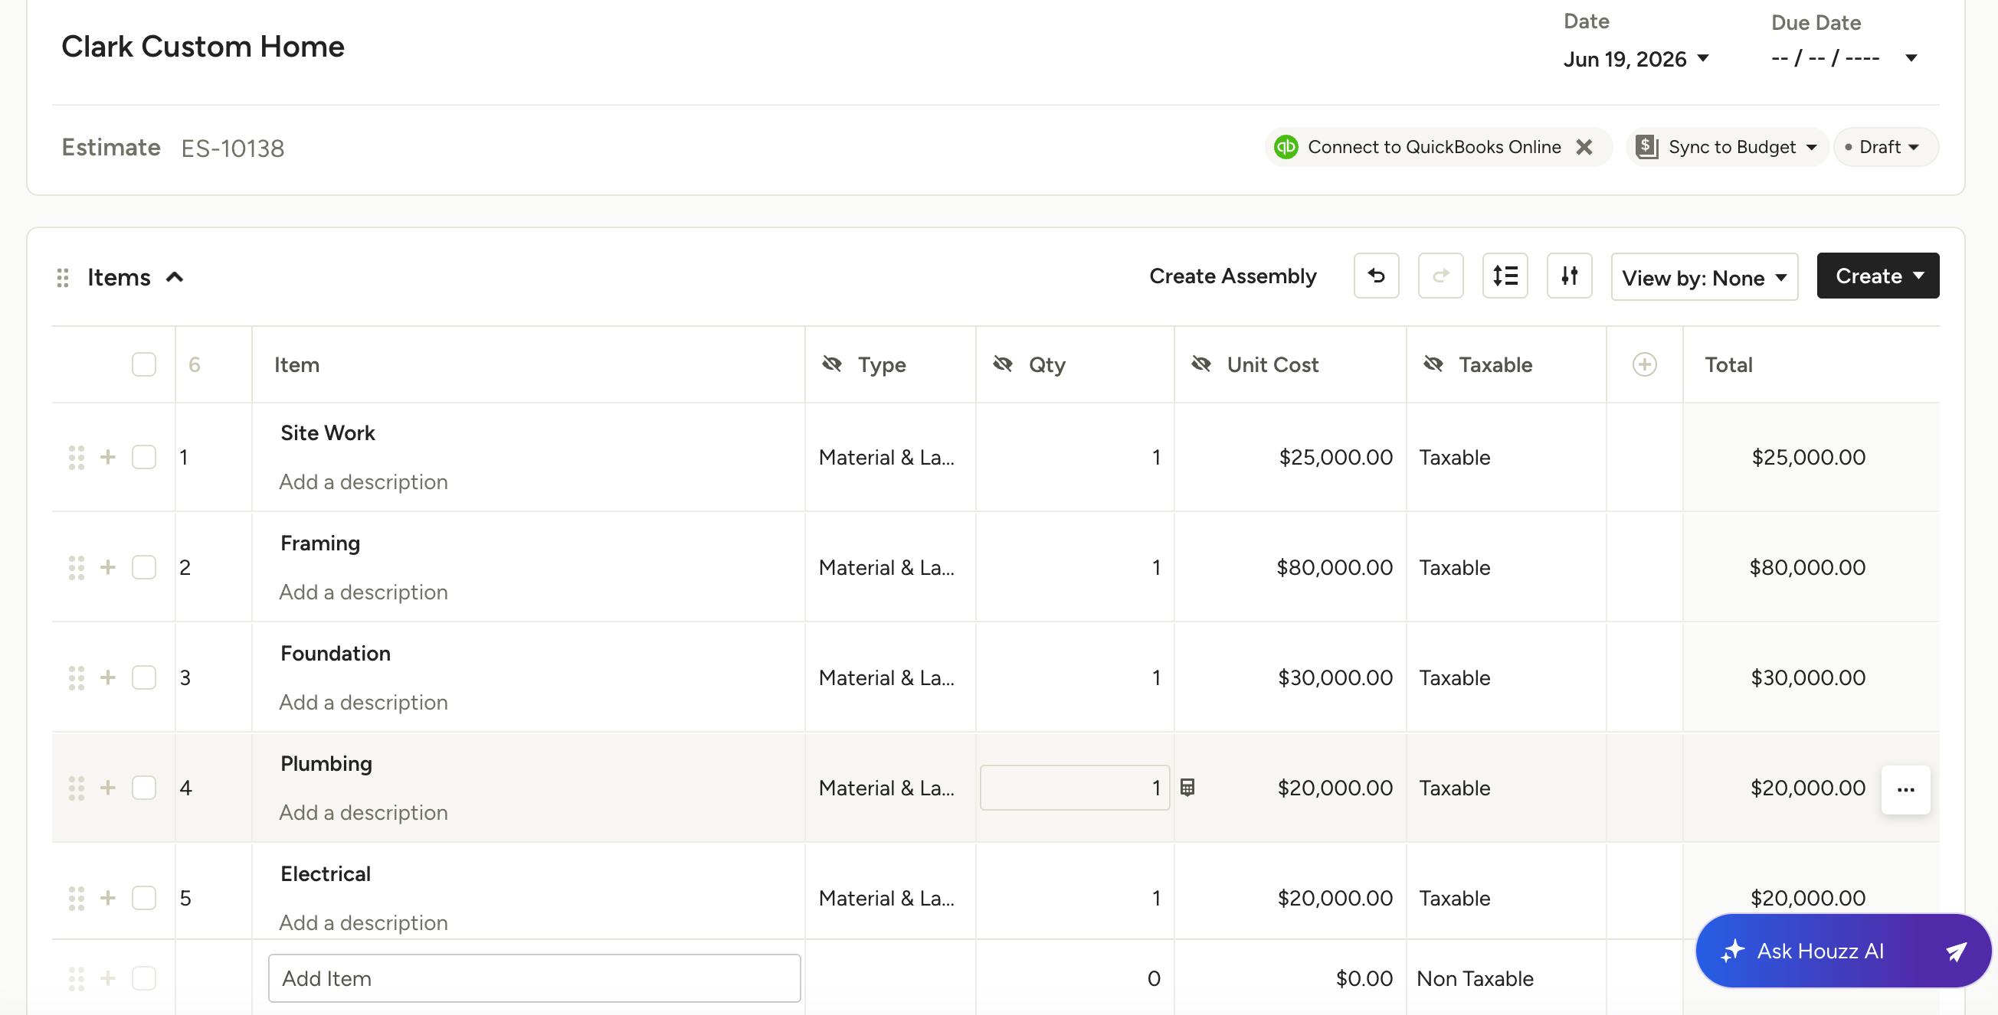Click the Total column header

1728,364
